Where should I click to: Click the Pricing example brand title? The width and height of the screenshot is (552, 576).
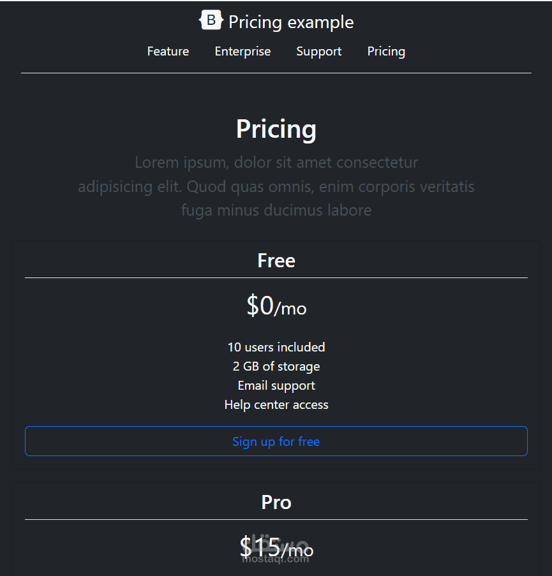click(x=291, y=22)
